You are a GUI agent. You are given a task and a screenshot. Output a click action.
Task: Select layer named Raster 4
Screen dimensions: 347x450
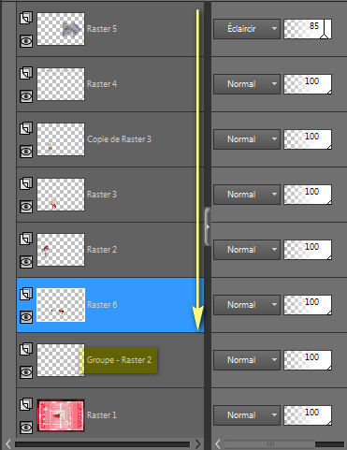click(x=102, y=84)
